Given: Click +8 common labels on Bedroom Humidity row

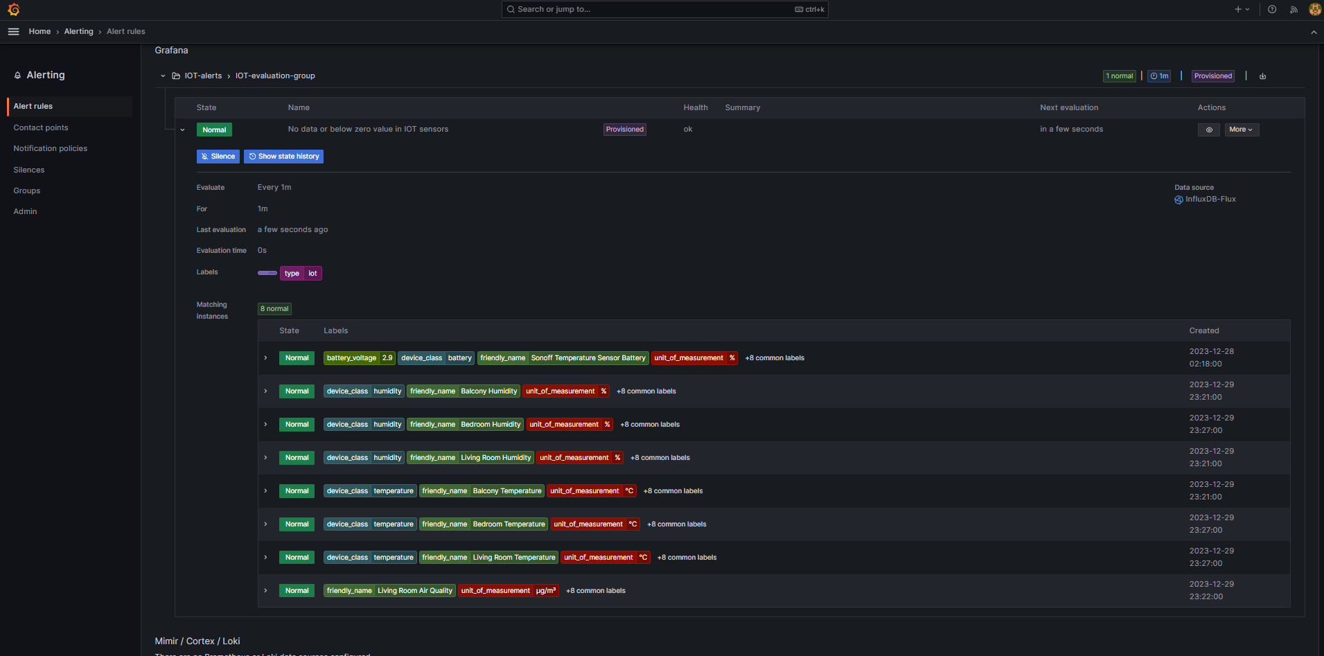Looking at the screenshot, I should point(650,425).
